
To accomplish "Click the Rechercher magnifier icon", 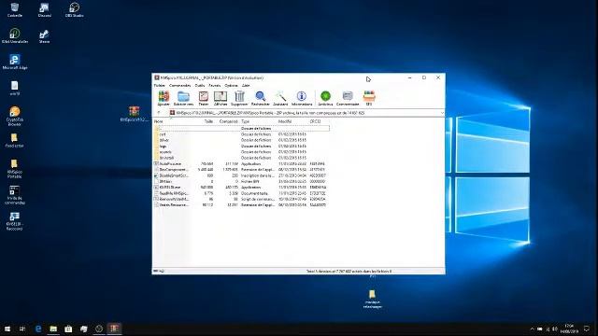I will [x=261, y=98].
